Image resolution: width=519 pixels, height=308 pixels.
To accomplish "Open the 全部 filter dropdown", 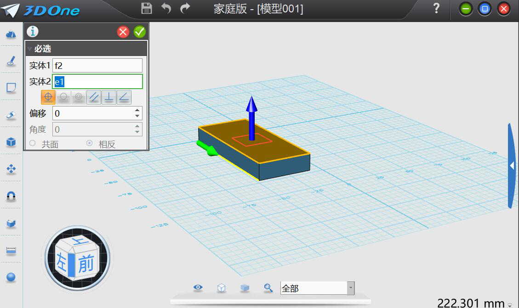I will click(351, 288).
